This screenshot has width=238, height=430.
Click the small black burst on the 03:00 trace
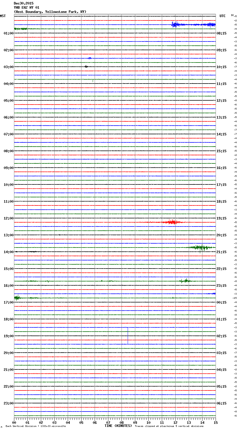coord(86,67)
